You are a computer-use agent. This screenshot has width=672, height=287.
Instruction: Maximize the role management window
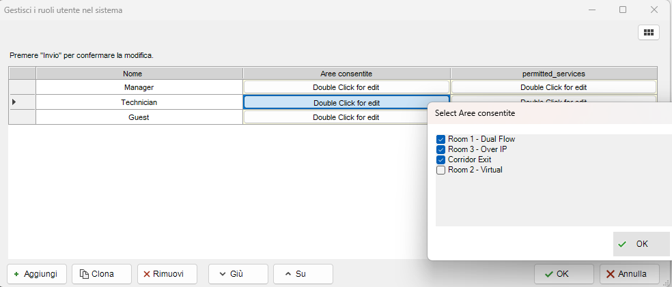623,10
